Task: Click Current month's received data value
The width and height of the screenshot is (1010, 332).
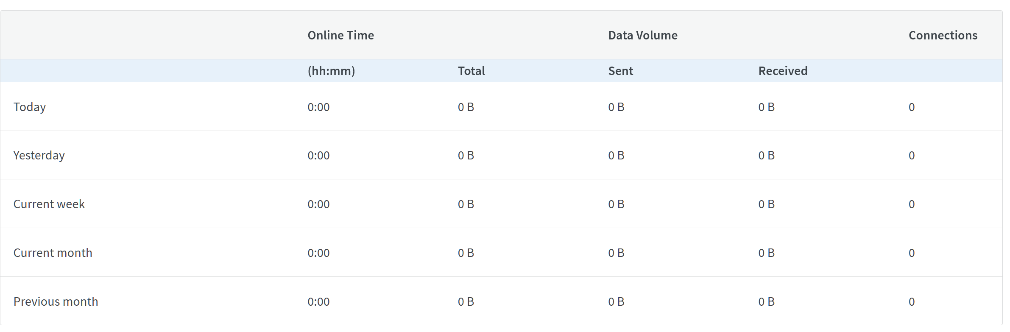Action: click(766, 253)
